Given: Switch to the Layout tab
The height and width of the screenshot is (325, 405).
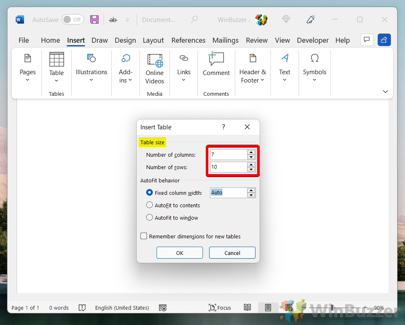Looking at the screenshot, I should [x=153, y=40].
